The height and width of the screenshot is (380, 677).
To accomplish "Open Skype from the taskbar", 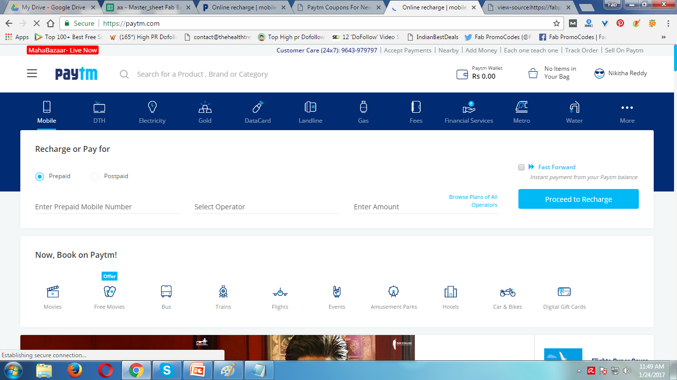I will [166, 370].
